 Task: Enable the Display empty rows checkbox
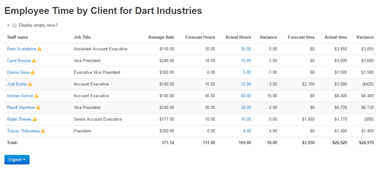14,25
